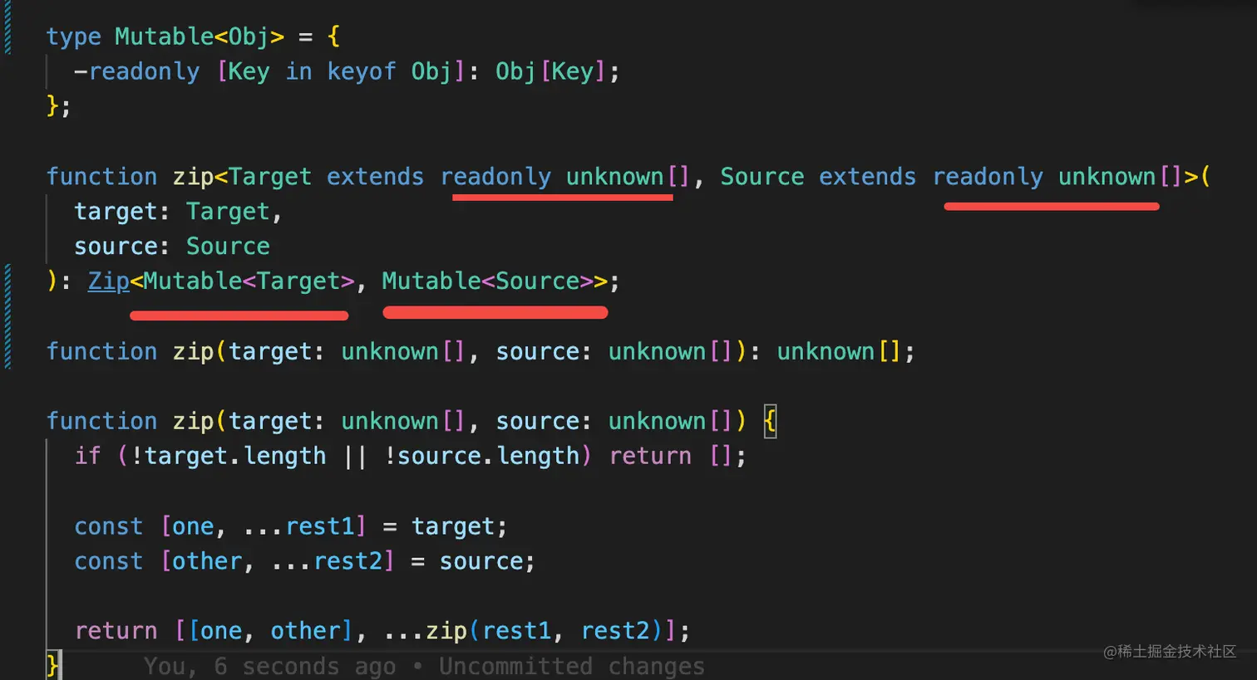Select 'readonly' following 'Source extends'

click(x=988, y=177)
